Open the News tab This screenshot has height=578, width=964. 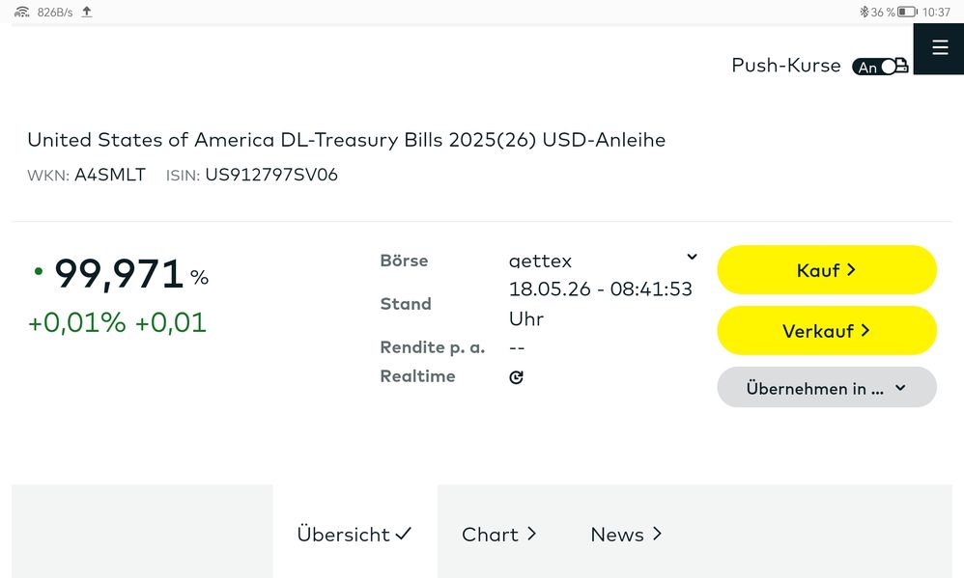pyautogui.click(x=626, y=535)
